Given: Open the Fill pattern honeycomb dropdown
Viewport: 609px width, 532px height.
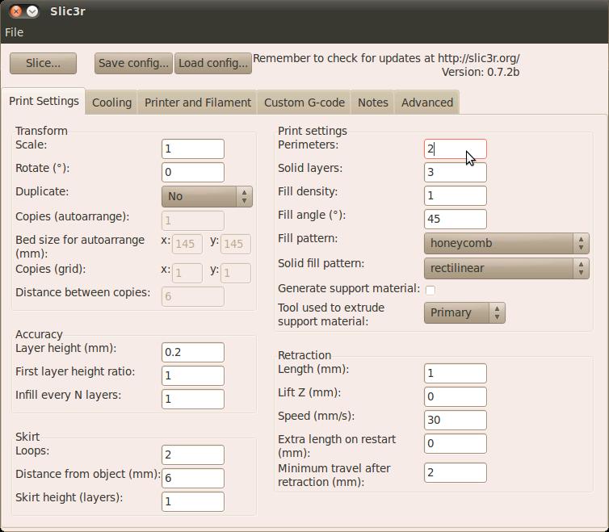Looking at the screenshot, I should click(x=506, y=243).
